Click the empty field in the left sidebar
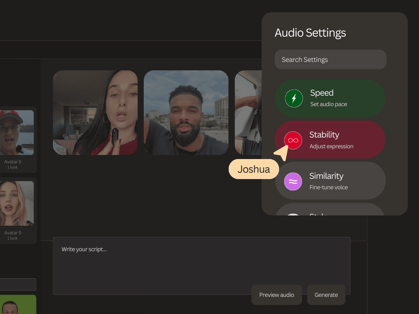Image resolution: width=419 pixels, height=314 pixels. tap(17, 284)
